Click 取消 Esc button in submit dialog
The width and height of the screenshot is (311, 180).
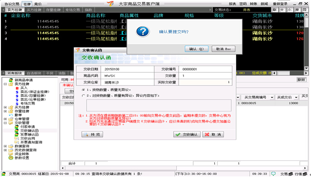coord(224,49)
